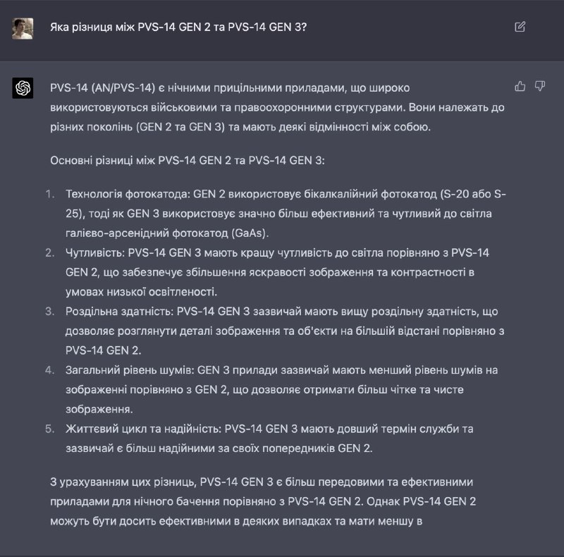Image resolution: width=564 pixels, height=557 pixels.
Task: Click the ChatGPT logo icon
Action: (23, 88)
